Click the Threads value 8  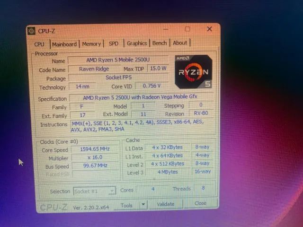click(x=203, y=188)
